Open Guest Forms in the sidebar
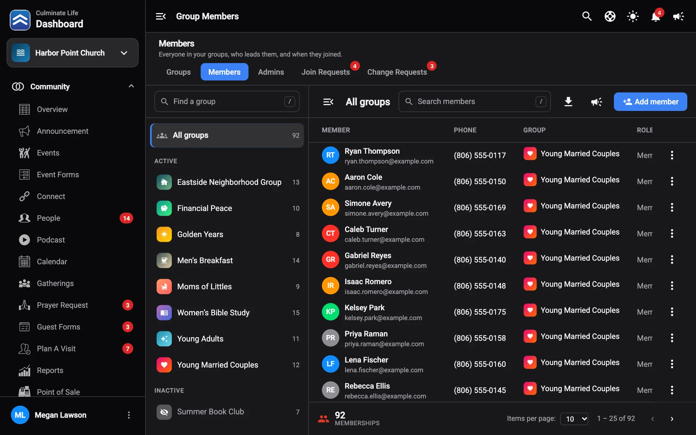This screenshot has width=696, height=435. (x=72, y=327)
